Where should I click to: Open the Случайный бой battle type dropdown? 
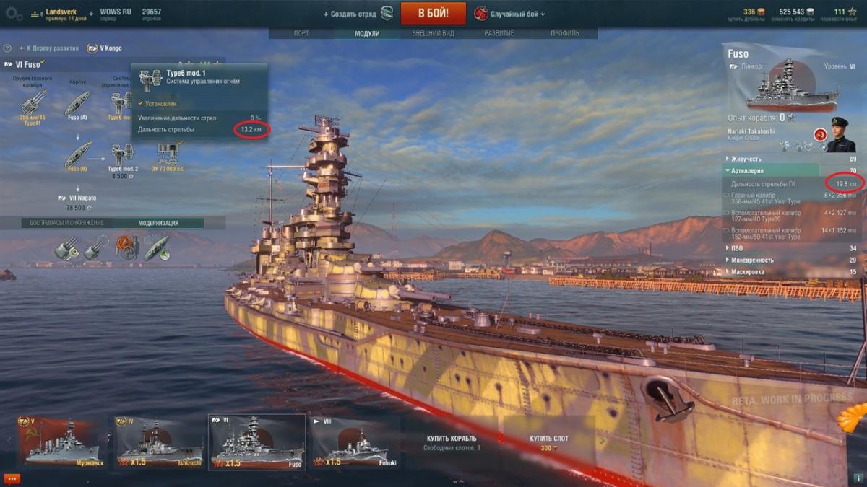coord(517,14)
